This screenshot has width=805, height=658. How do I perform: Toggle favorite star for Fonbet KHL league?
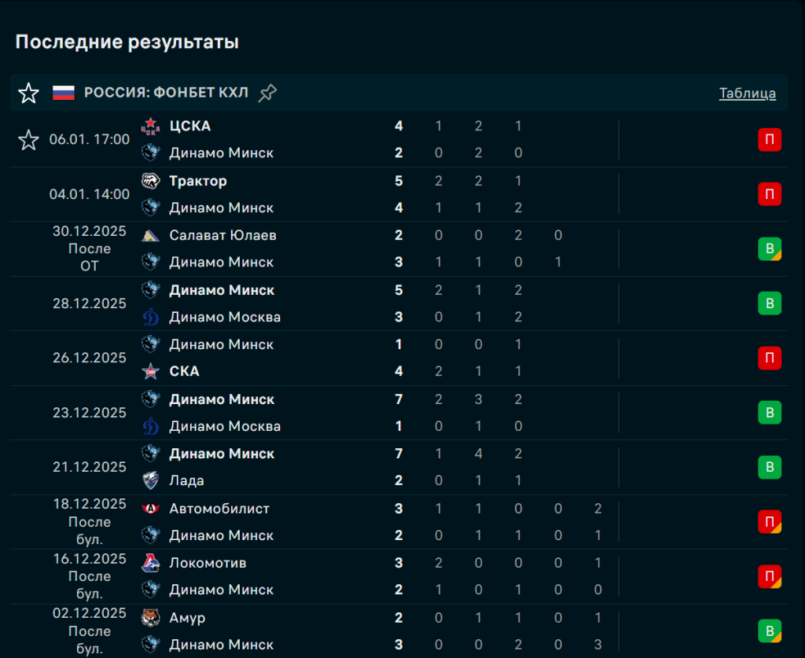[28, 94]
